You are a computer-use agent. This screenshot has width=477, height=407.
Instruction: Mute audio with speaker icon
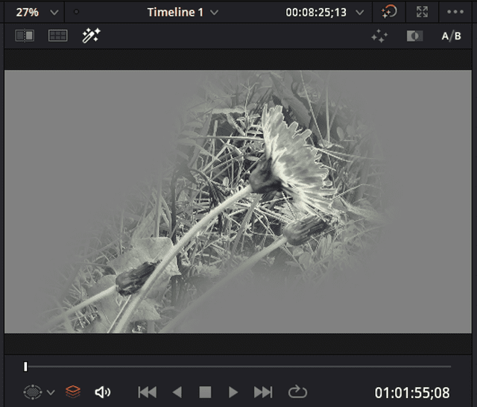point(103,392)
